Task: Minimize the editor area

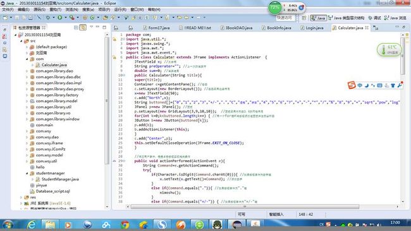Action: pos(397,27)
